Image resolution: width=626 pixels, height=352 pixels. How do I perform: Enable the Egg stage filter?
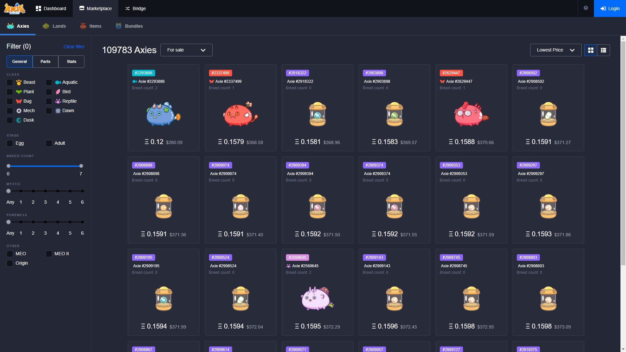pyautogui.click(x=10, y=143)
